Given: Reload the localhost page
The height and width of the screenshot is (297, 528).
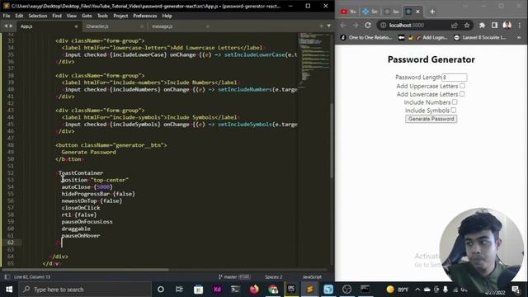Looking at the screenshot, I should [x=368, y=26].
